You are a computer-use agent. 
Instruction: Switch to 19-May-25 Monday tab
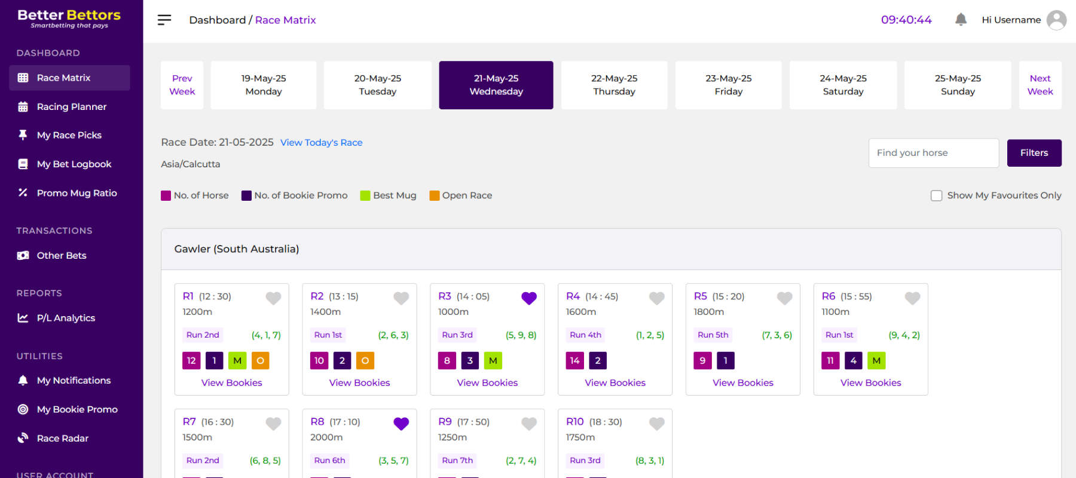263,85
